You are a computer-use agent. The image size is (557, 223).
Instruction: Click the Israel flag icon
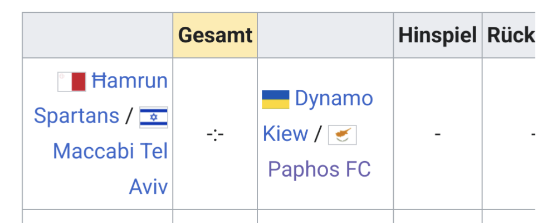point(153,117)
